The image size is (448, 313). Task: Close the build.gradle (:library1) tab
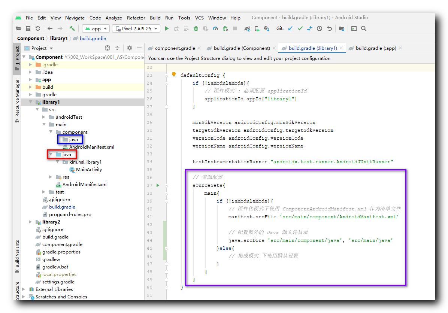tap(341, 48)
